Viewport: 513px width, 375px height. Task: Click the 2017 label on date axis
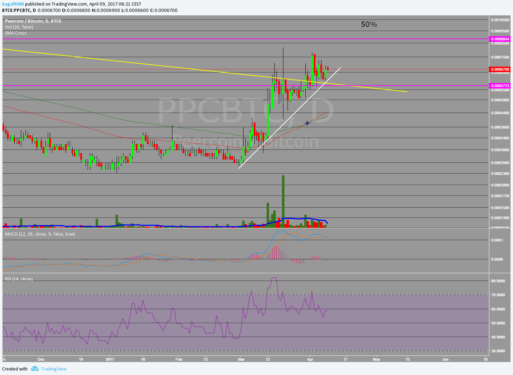click(110, 359)
